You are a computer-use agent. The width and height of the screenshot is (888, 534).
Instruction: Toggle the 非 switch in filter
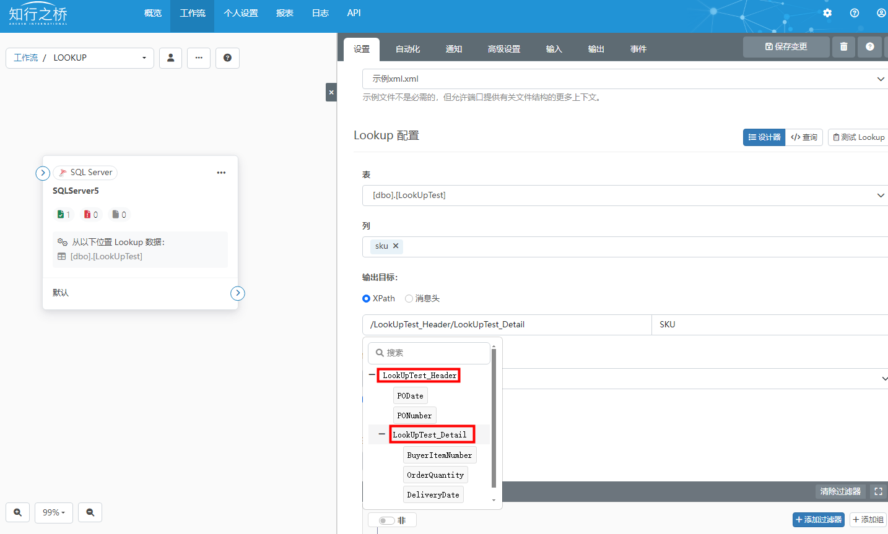[x=387, y=520]
